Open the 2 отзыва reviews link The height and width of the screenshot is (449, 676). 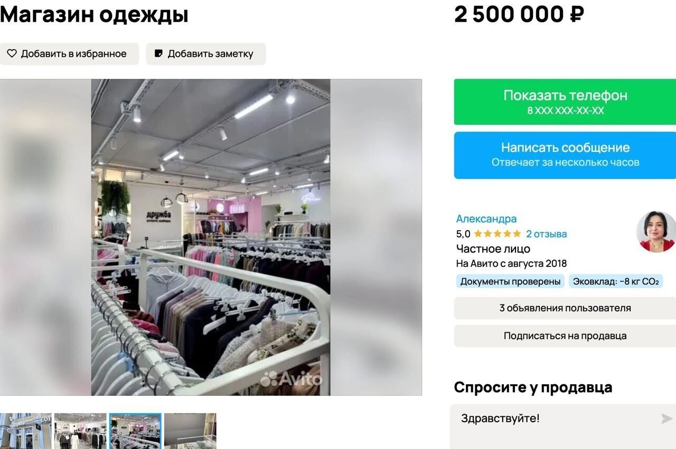[x=546, y=234]
